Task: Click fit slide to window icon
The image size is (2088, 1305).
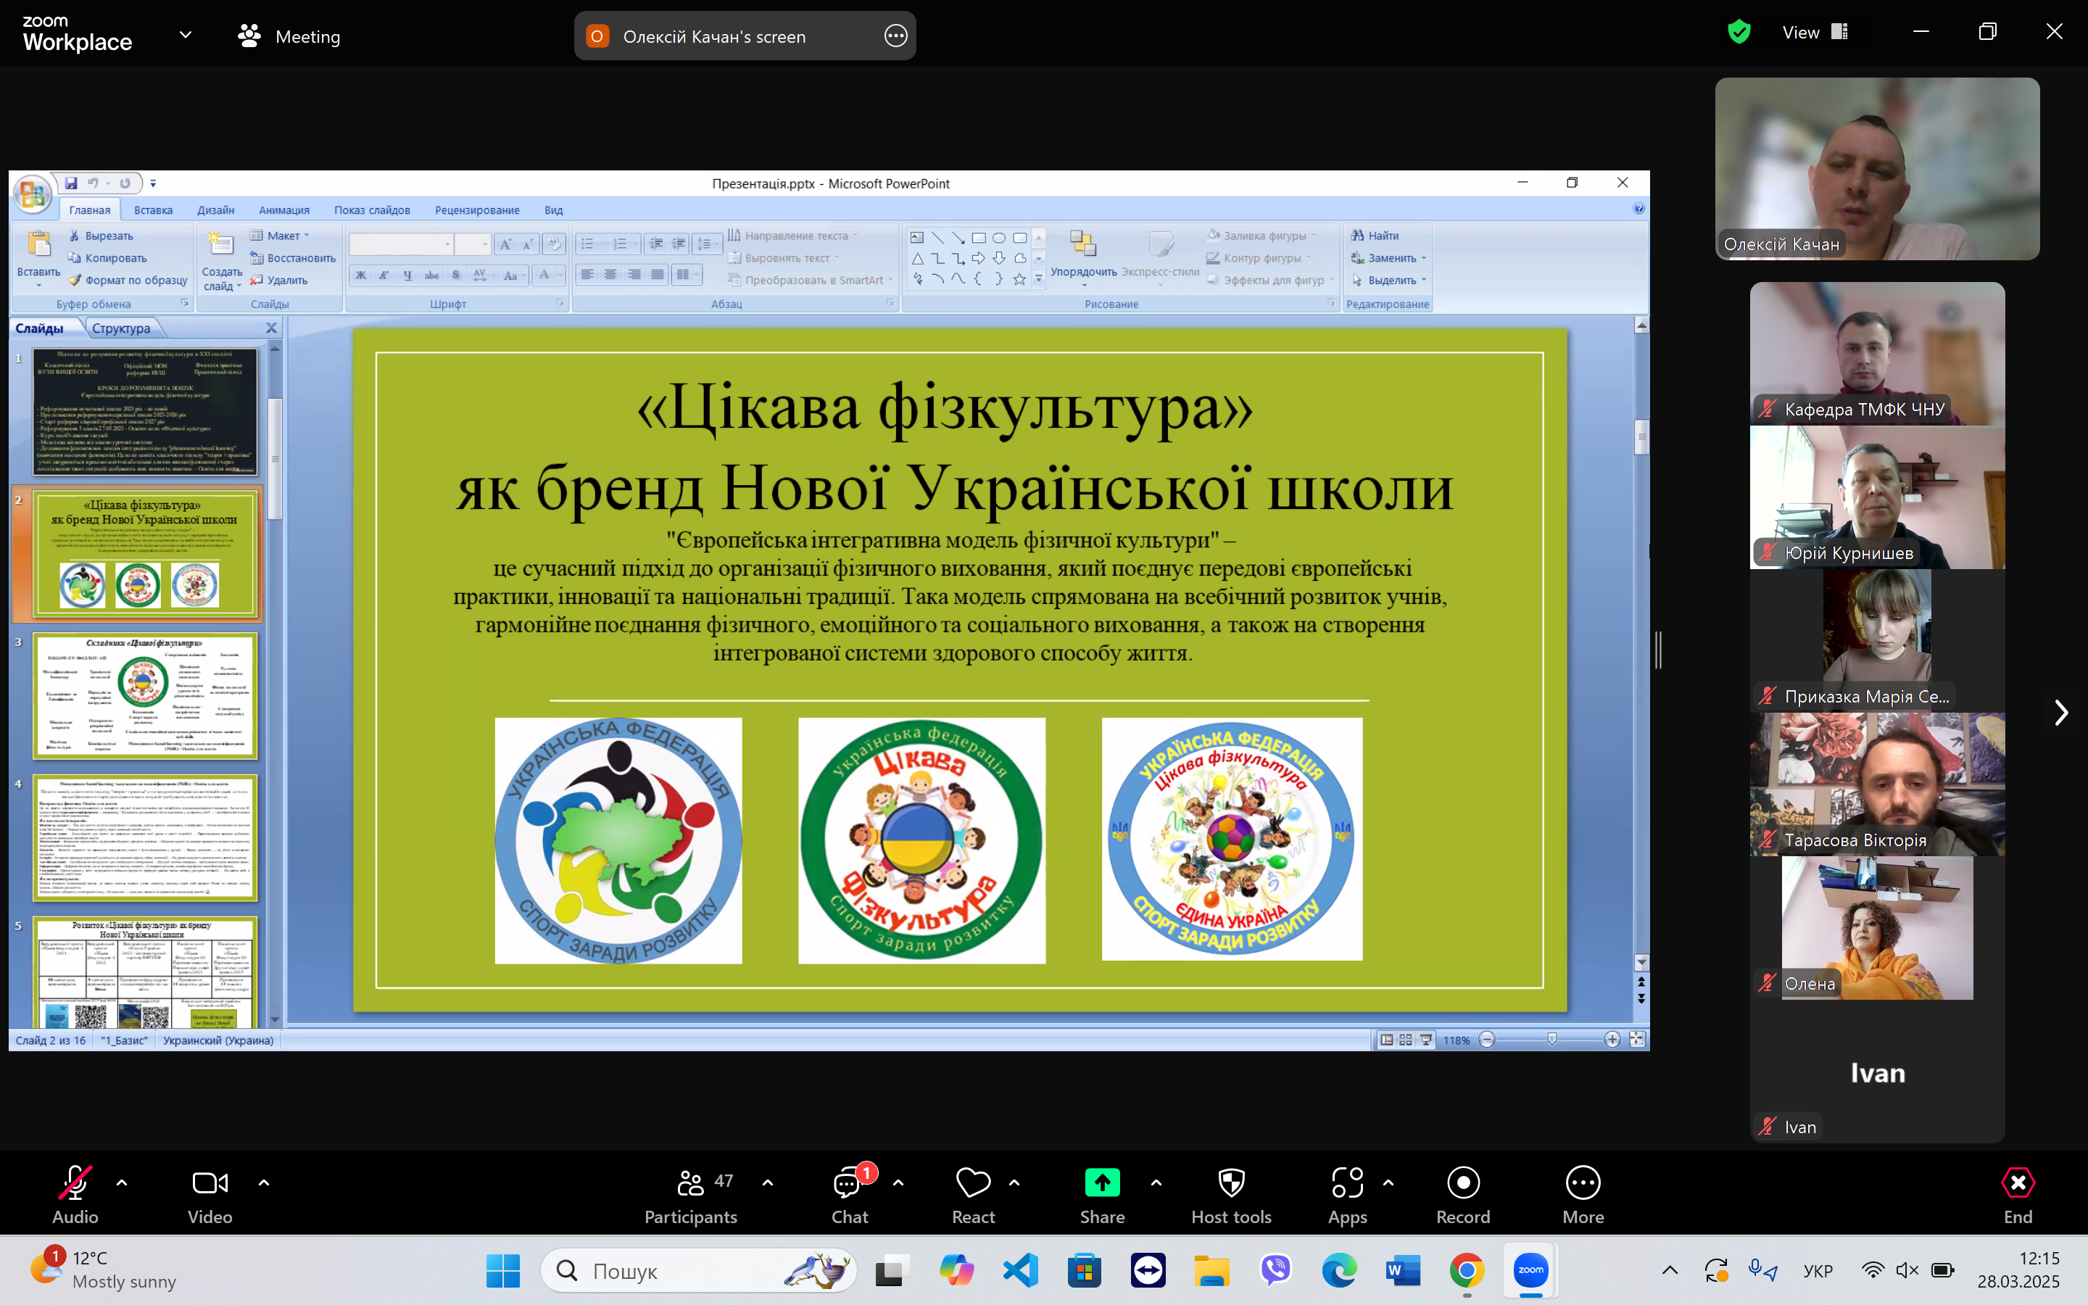Action: (x=1637, y=1040)
